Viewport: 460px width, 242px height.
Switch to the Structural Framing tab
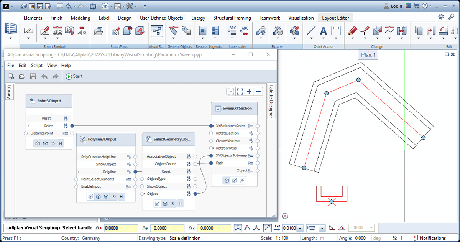(x=232, y=18)
